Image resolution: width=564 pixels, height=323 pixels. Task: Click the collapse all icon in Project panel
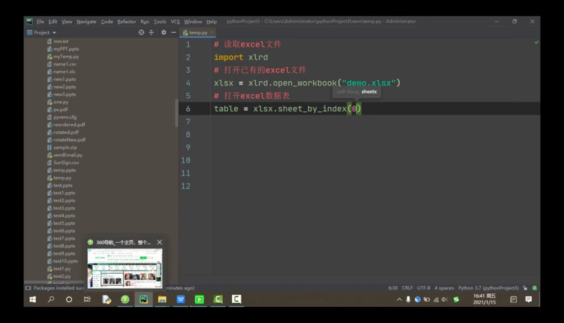[151, 32]
